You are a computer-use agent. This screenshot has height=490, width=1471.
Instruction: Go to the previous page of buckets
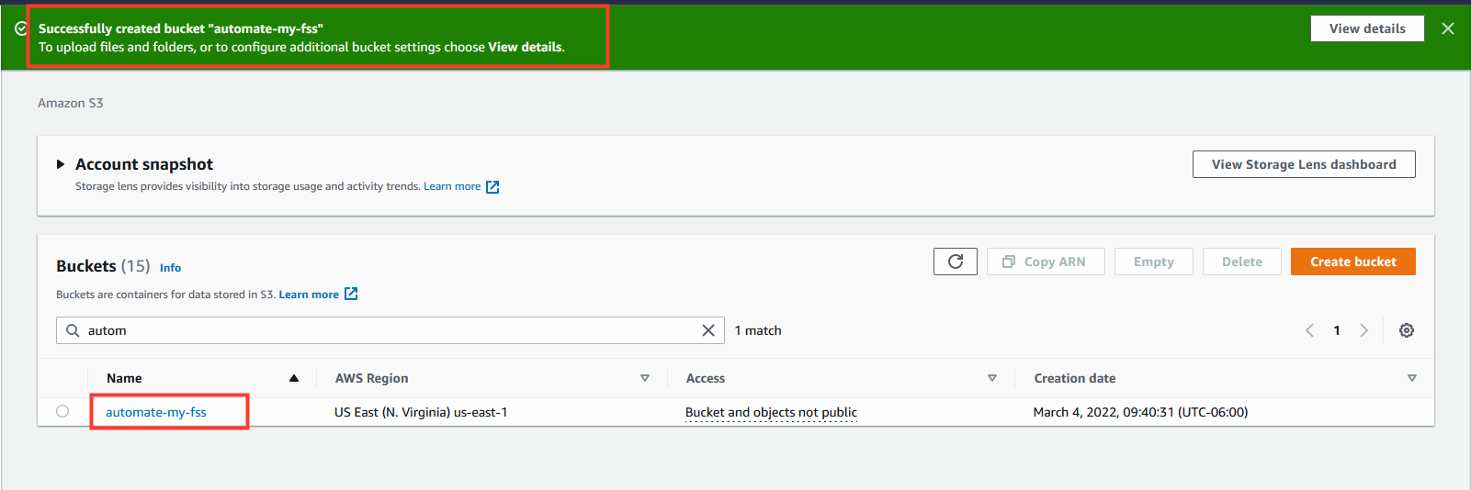point(1309,330)
